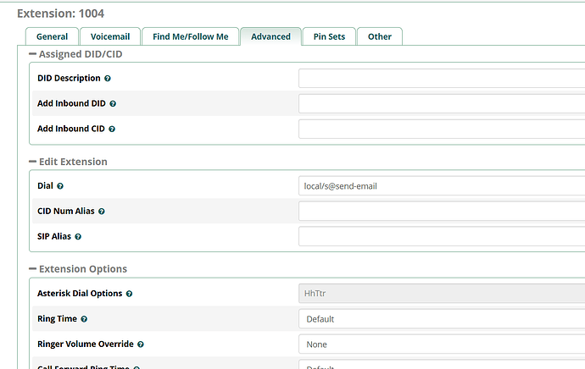Click help icon beside Add Inbound CID
Screen dimensions: 585x369
pyautogui.click(x=112, y=129)
